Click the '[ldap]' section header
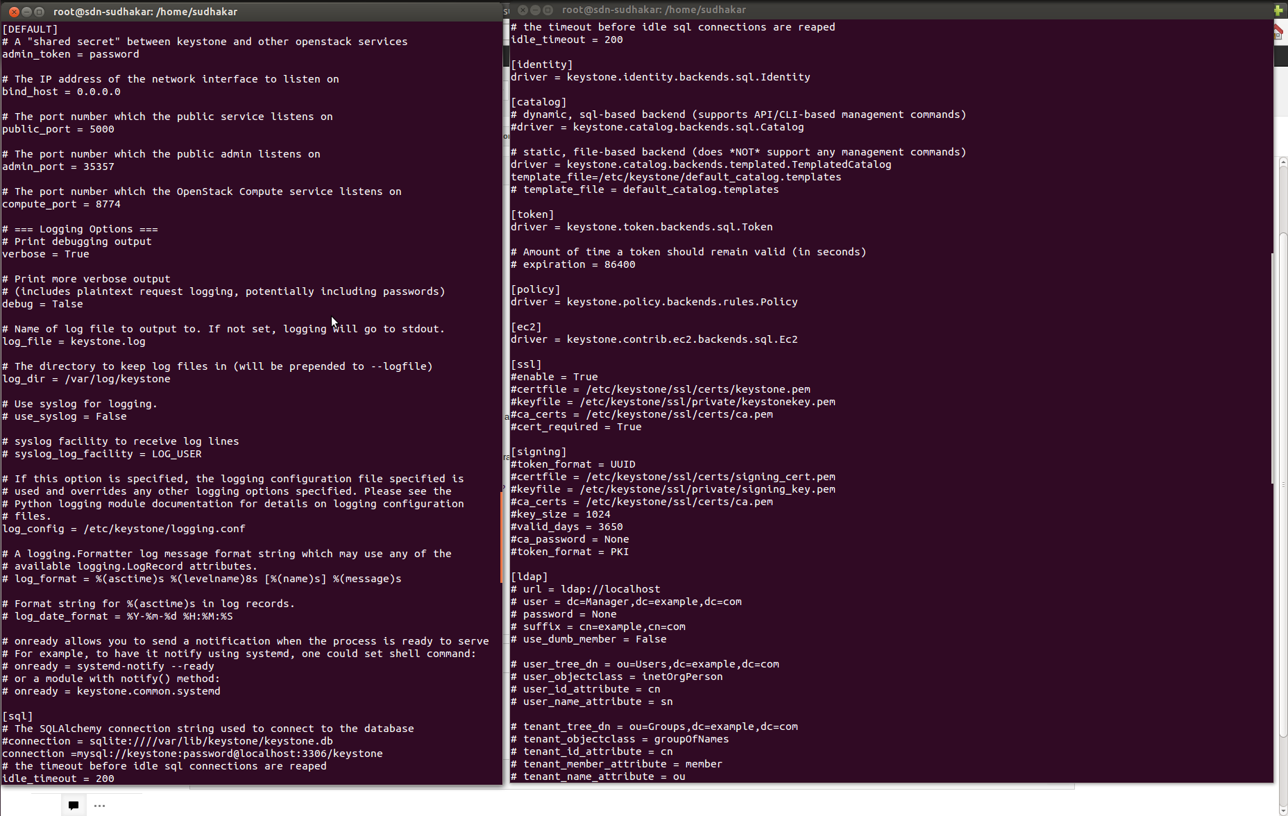This screenshot has width=1288, height=816. pyautogui.click(x=529, y=577)
